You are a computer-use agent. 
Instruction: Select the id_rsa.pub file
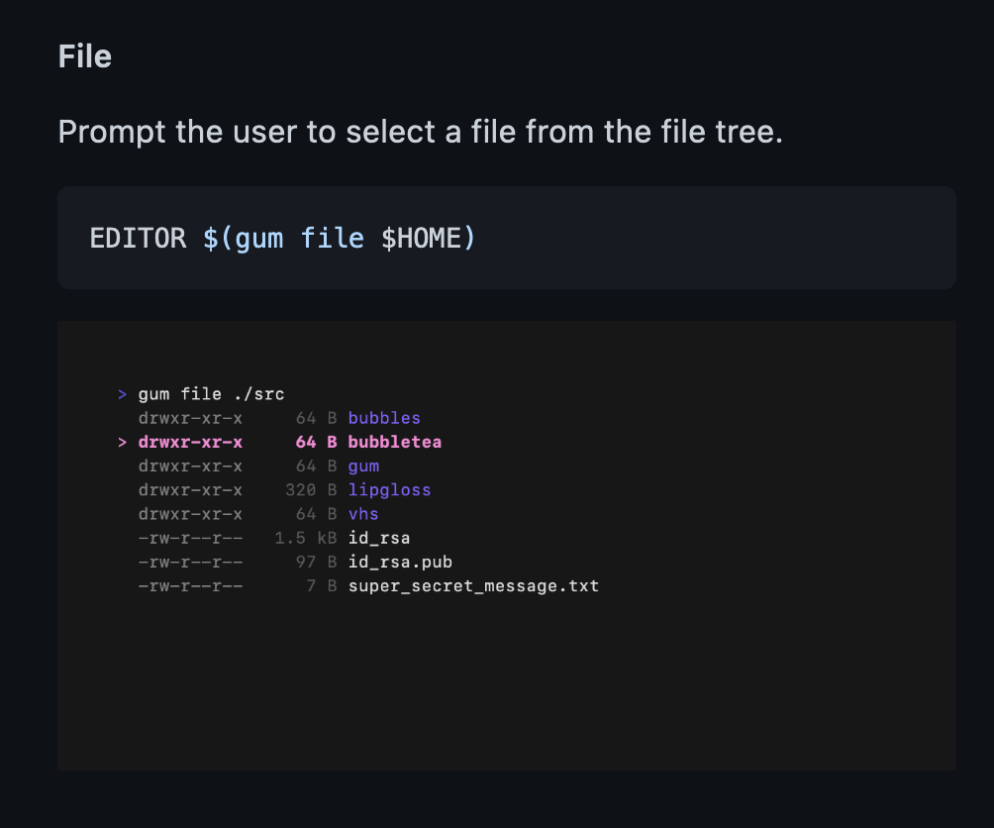pos(400,562)
